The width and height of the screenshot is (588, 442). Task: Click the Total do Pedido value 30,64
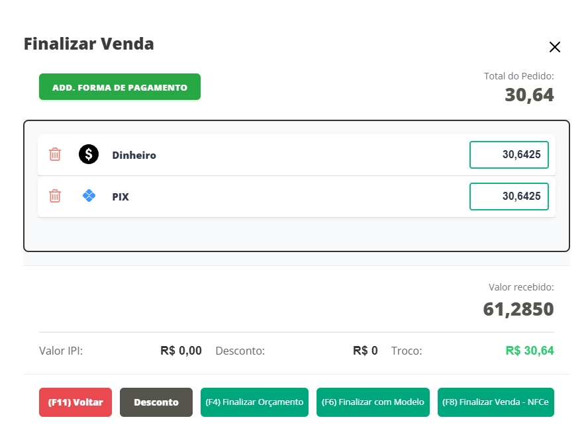pyautogui.click(x=529, y=95)
